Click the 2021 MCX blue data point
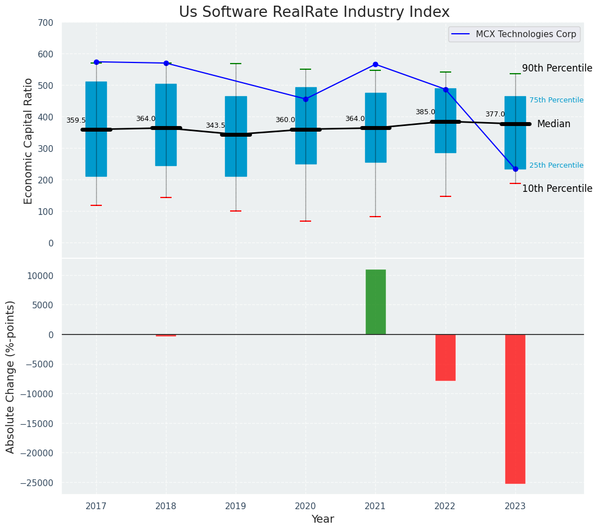 coord(375,65)
